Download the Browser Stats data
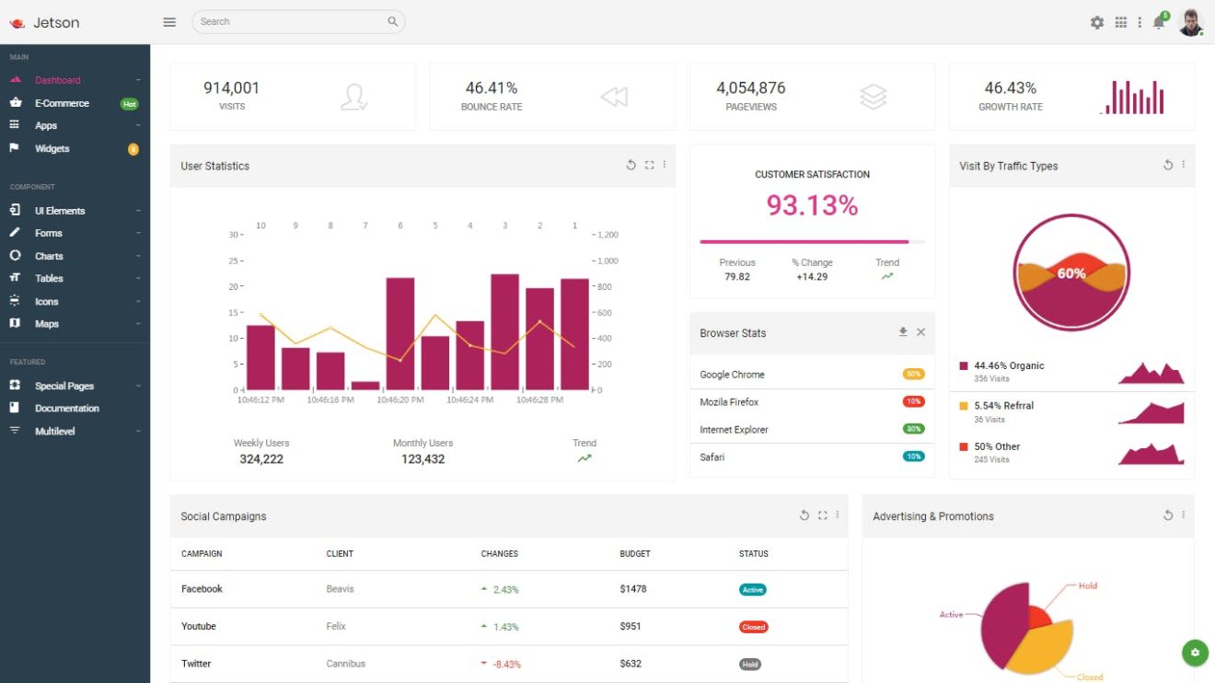 tap(902, 332)
